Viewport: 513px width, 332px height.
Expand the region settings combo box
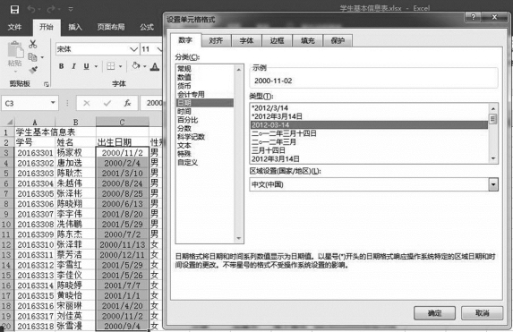[x=493, y=184]
